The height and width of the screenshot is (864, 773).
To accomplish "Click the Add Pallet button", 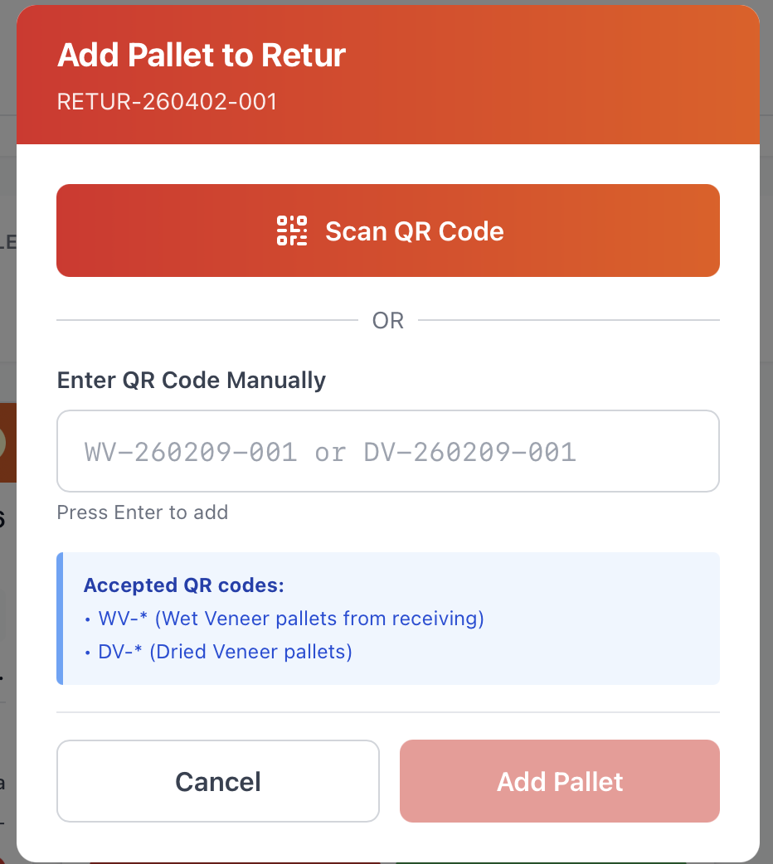I will pyautogui.click(x=559, y=781).
